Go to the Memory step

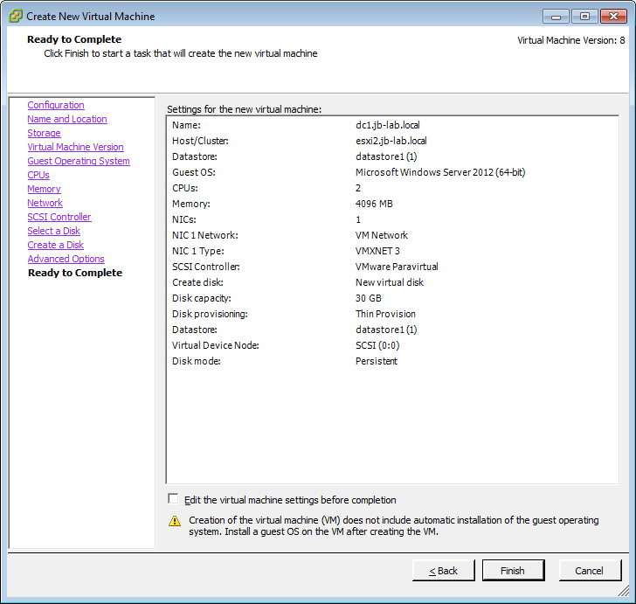pyautogui.click(x=44, y=189)
